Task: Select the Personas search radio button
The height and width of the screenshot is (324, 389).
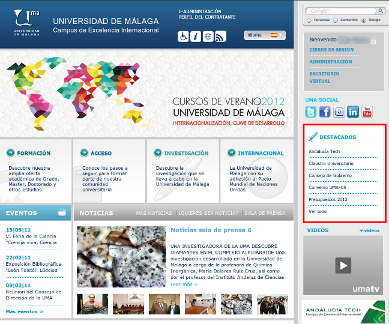Action: click(309, 20)
